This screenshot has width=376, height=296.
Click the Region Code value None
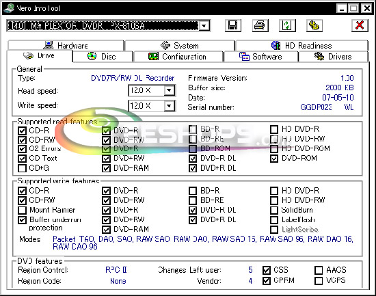[118, 281]
